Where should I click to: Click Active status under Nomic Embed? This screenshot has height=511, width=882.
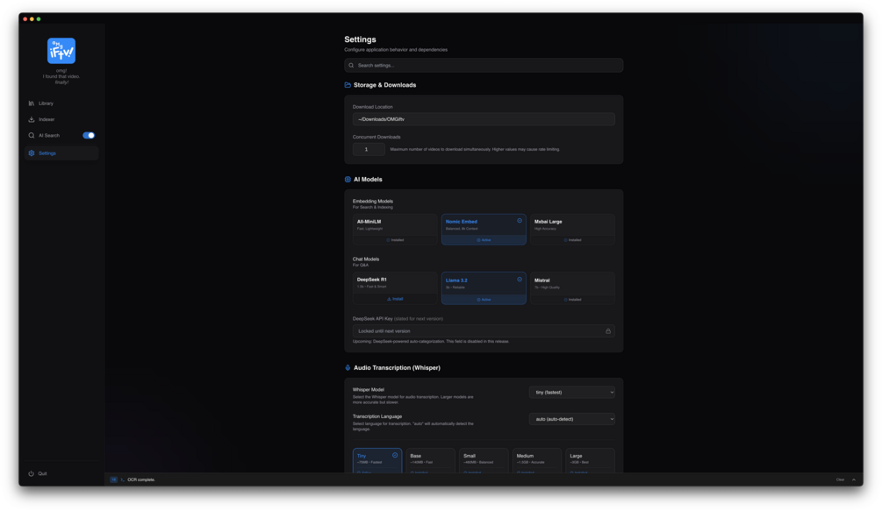click(x=484, y=240)
